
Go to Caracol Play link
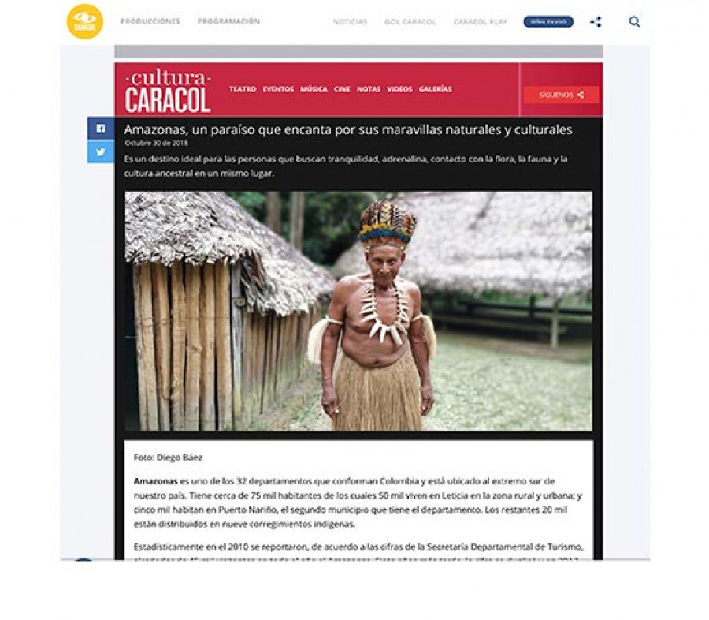pos(481,22)
